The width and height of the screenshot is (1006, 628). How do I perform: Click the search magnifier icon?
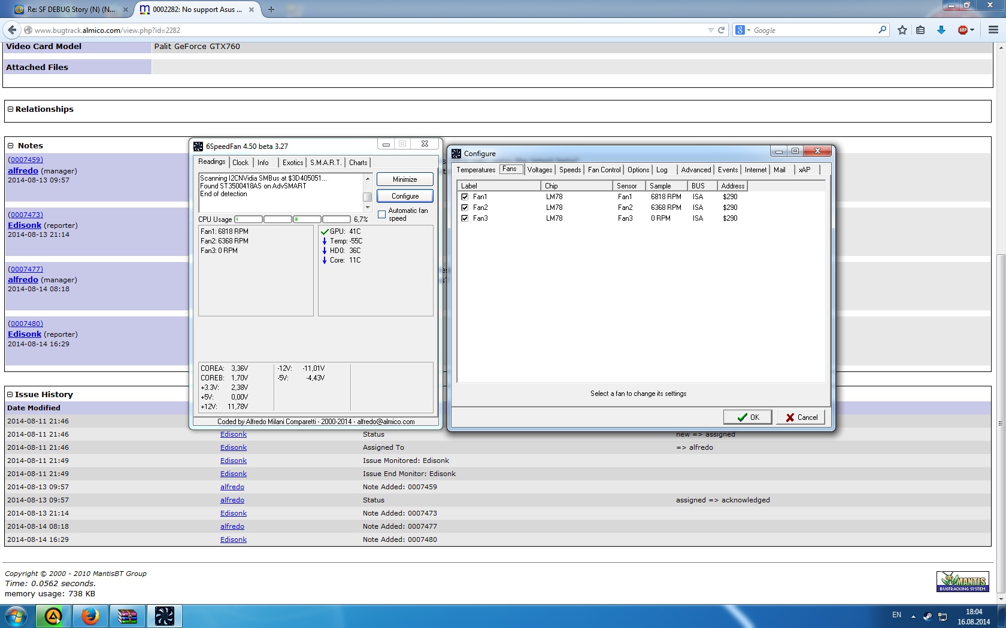pos(882,30)
